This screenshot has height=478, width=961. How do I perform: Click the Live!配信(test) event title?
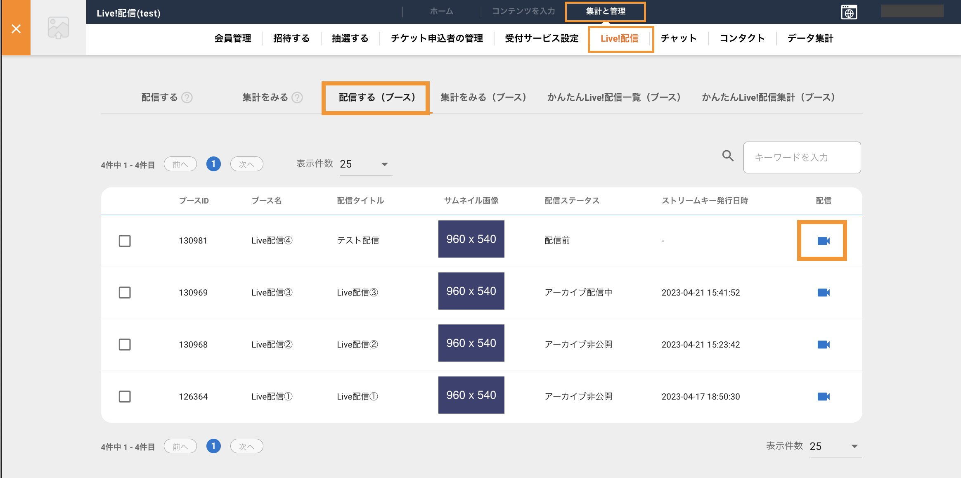coord(128,13)
